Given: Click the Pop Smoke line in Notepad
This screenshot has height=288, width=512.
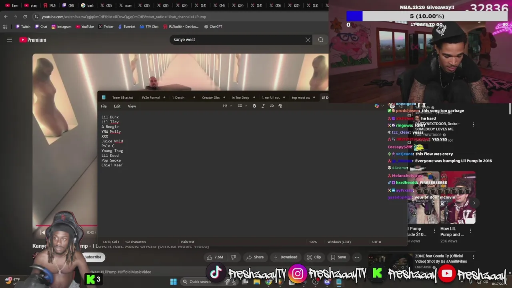Looking at the screenshot, I should 111,160.
